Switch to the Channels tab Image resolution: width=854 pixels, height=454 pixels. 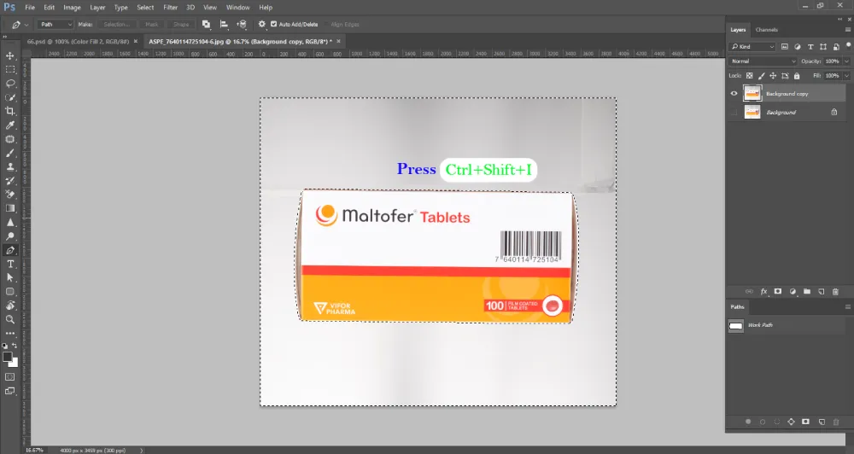click(766, 30)
